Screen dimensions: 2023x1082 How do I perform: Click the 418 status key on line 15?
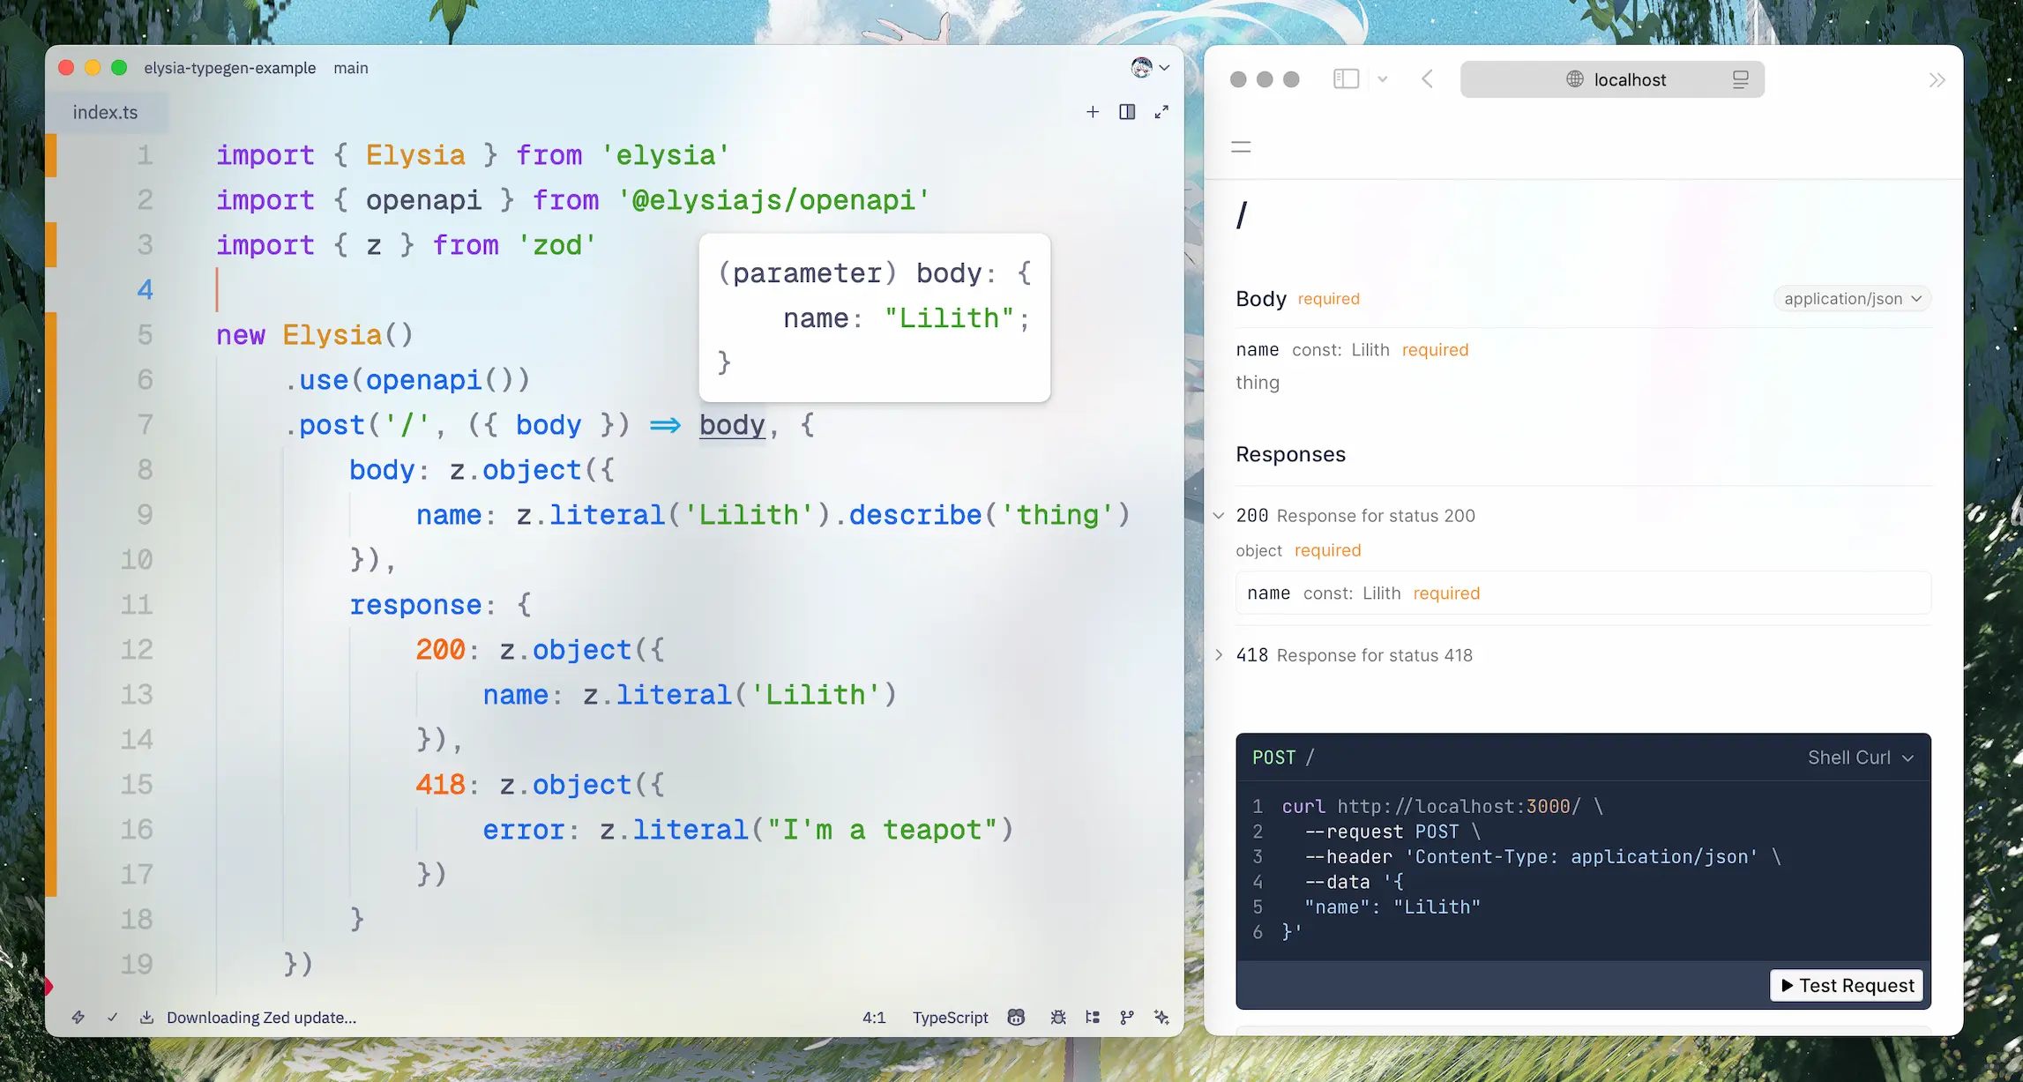click(x=440, y=785)
